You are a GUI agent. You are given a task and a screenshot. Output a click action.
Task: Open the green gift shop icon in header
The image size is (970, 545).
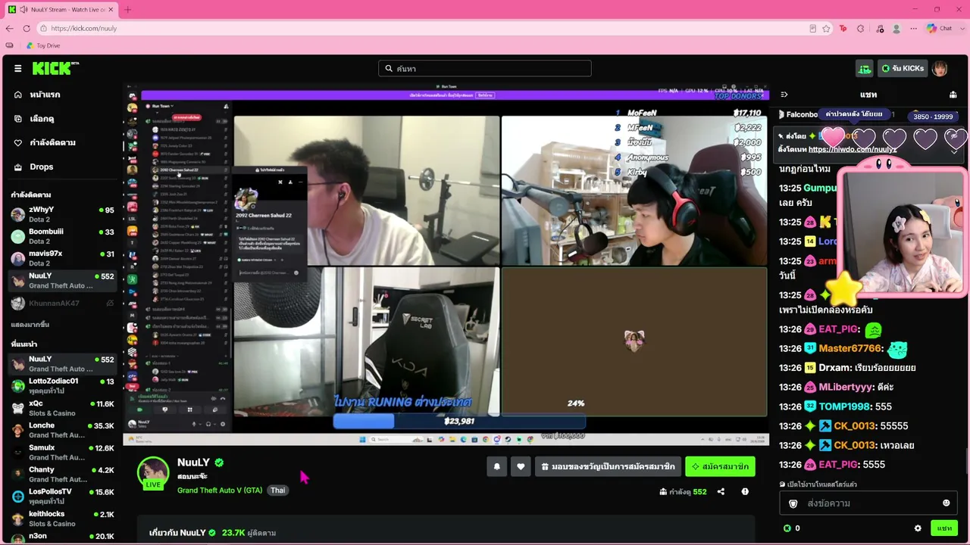tap(865, 69)
